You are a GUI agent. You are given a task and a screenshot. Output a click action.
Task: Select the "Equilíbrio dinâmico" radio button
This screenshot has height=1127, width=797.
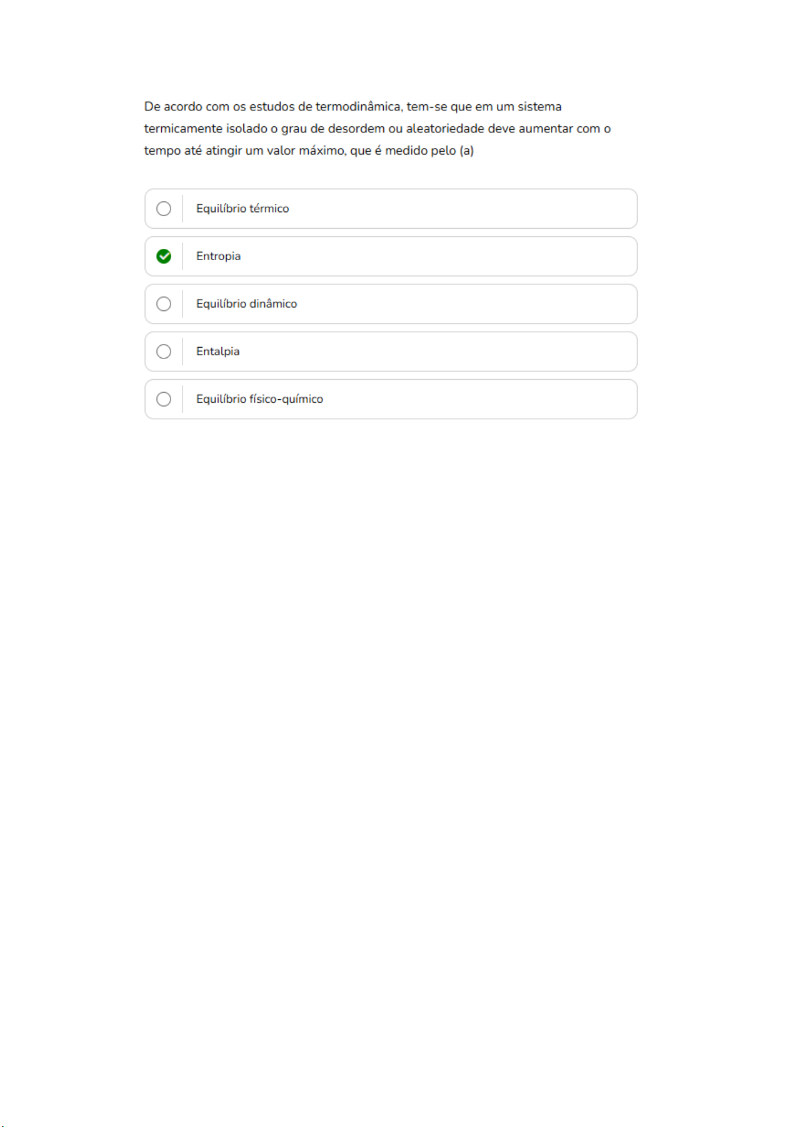click(x=164, y=304)
